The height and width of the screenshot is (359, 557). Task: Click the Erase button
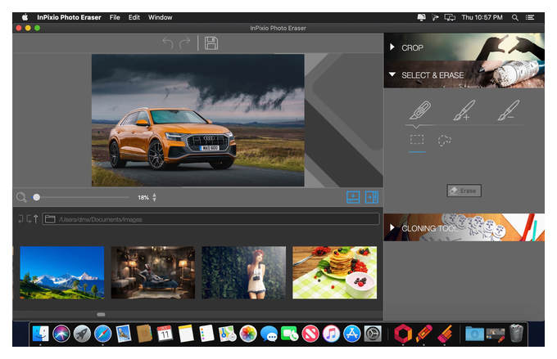pos(464,191)
